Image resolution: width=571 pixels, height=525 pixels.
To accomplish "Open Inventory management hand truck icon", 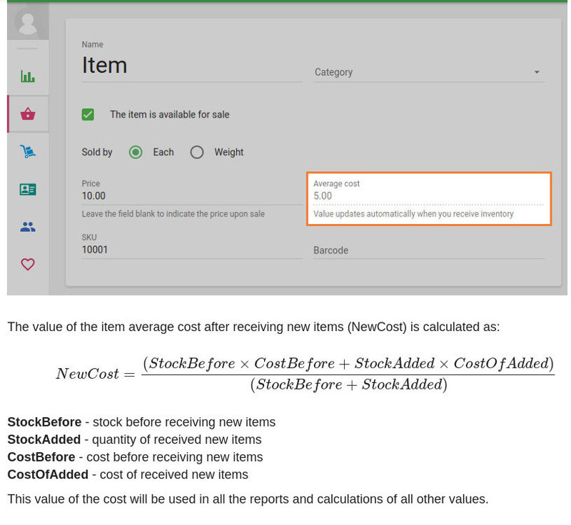I will pos(28,151).
